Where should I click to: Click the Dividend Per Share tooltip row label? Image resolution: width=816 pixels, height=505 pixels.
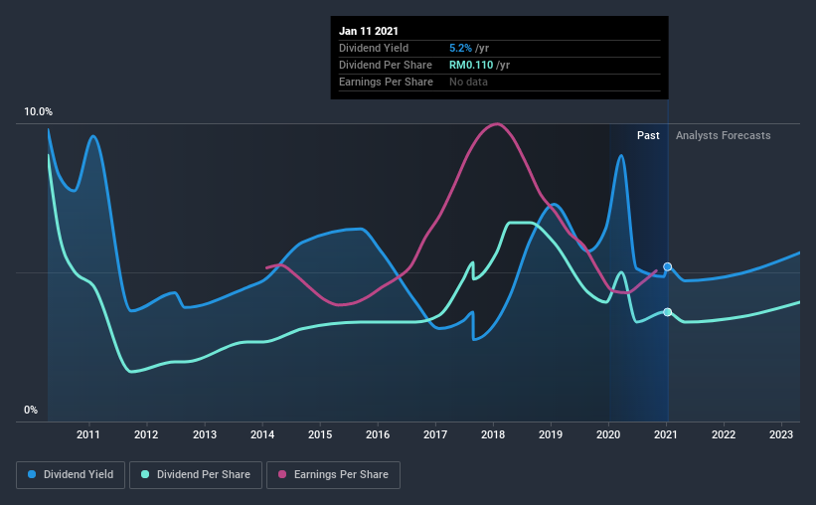point(385,65)
